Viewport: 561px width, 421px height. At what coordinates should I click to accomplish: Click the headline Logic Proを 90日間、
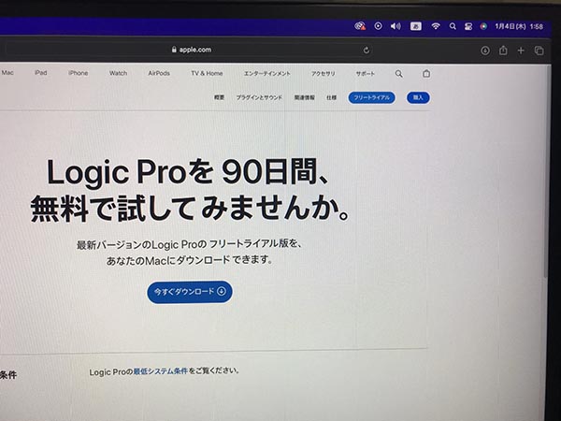(x=188, y=172)
